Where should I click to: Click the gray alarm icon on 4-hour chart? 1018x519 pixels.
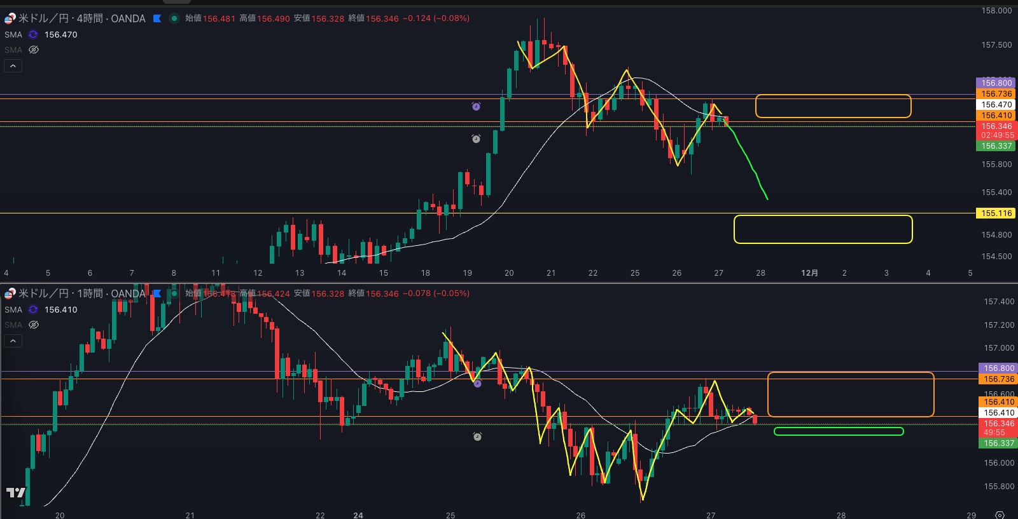pyautogui.click(x=476, y=138)
